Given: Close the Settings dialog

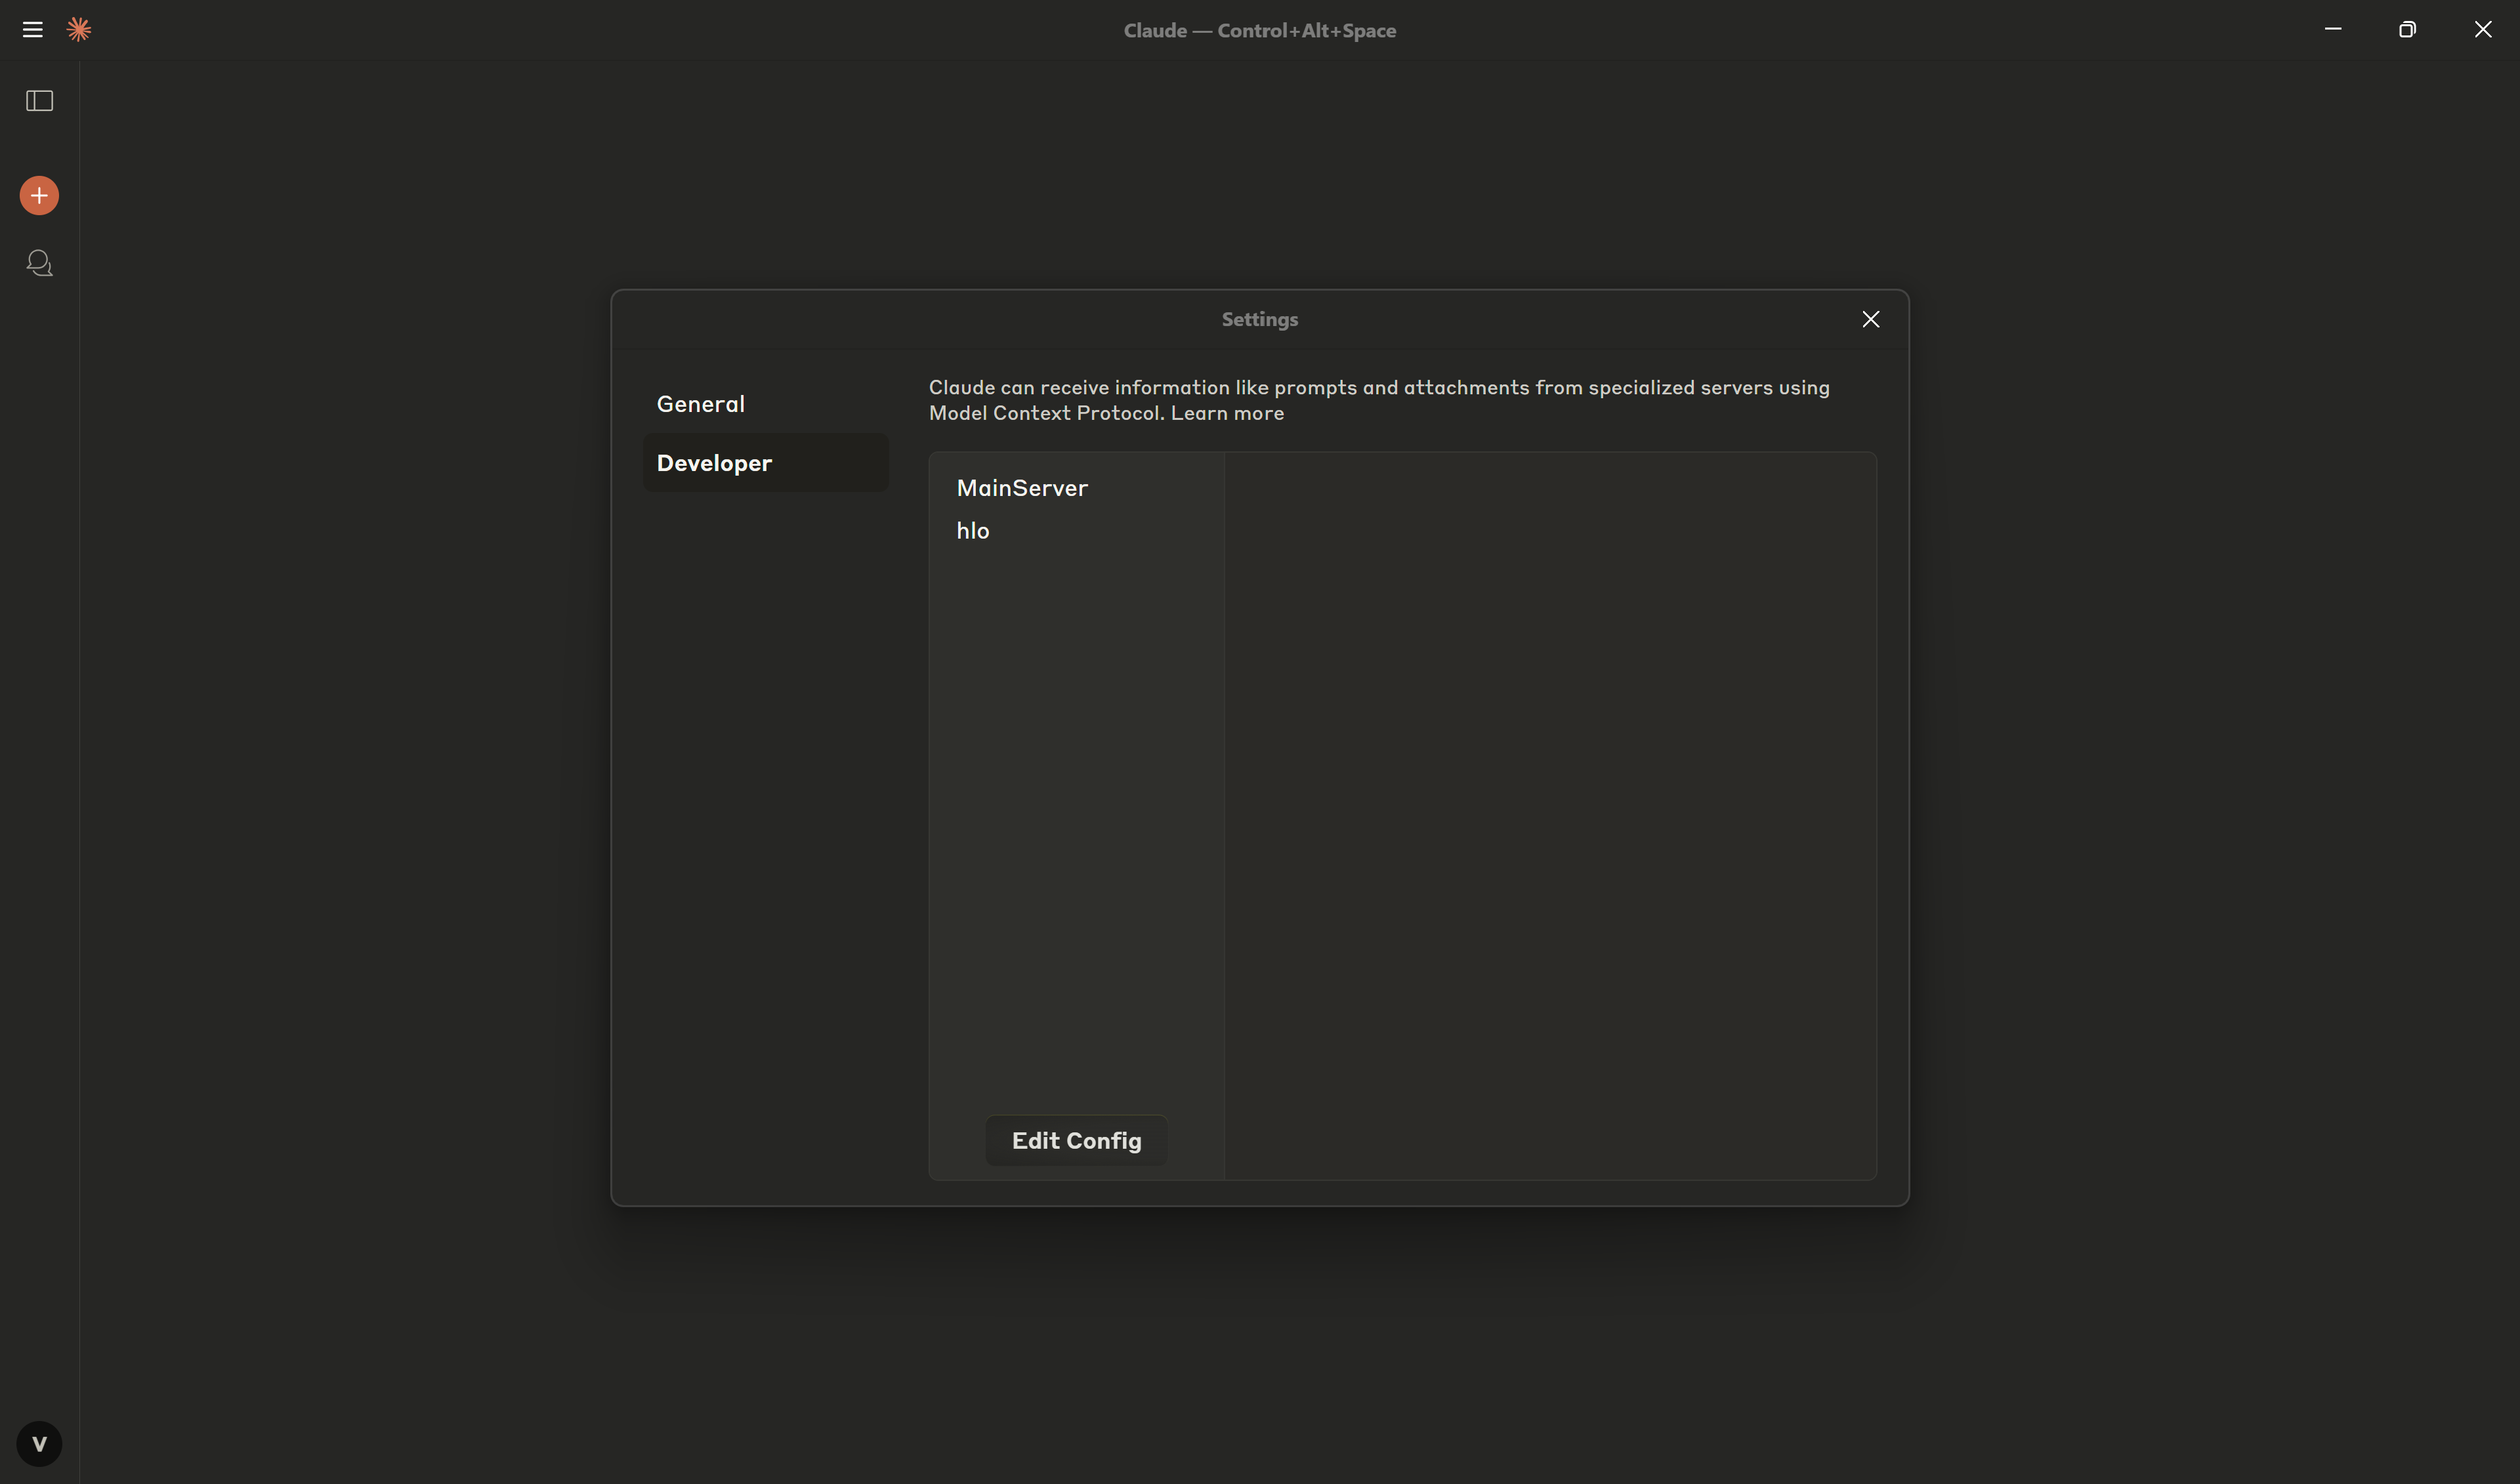Looking at the screenshot, I should 1870,319.
